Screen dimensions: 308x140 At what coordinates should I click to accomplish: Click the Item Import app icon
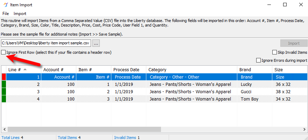click(6, 5)
